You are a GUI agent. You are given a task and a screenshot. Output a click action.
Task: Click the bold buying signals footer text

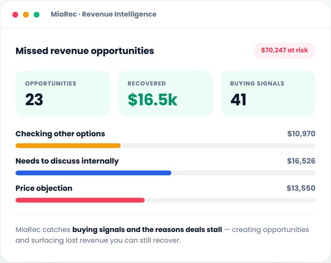click(x=147, y=230)
